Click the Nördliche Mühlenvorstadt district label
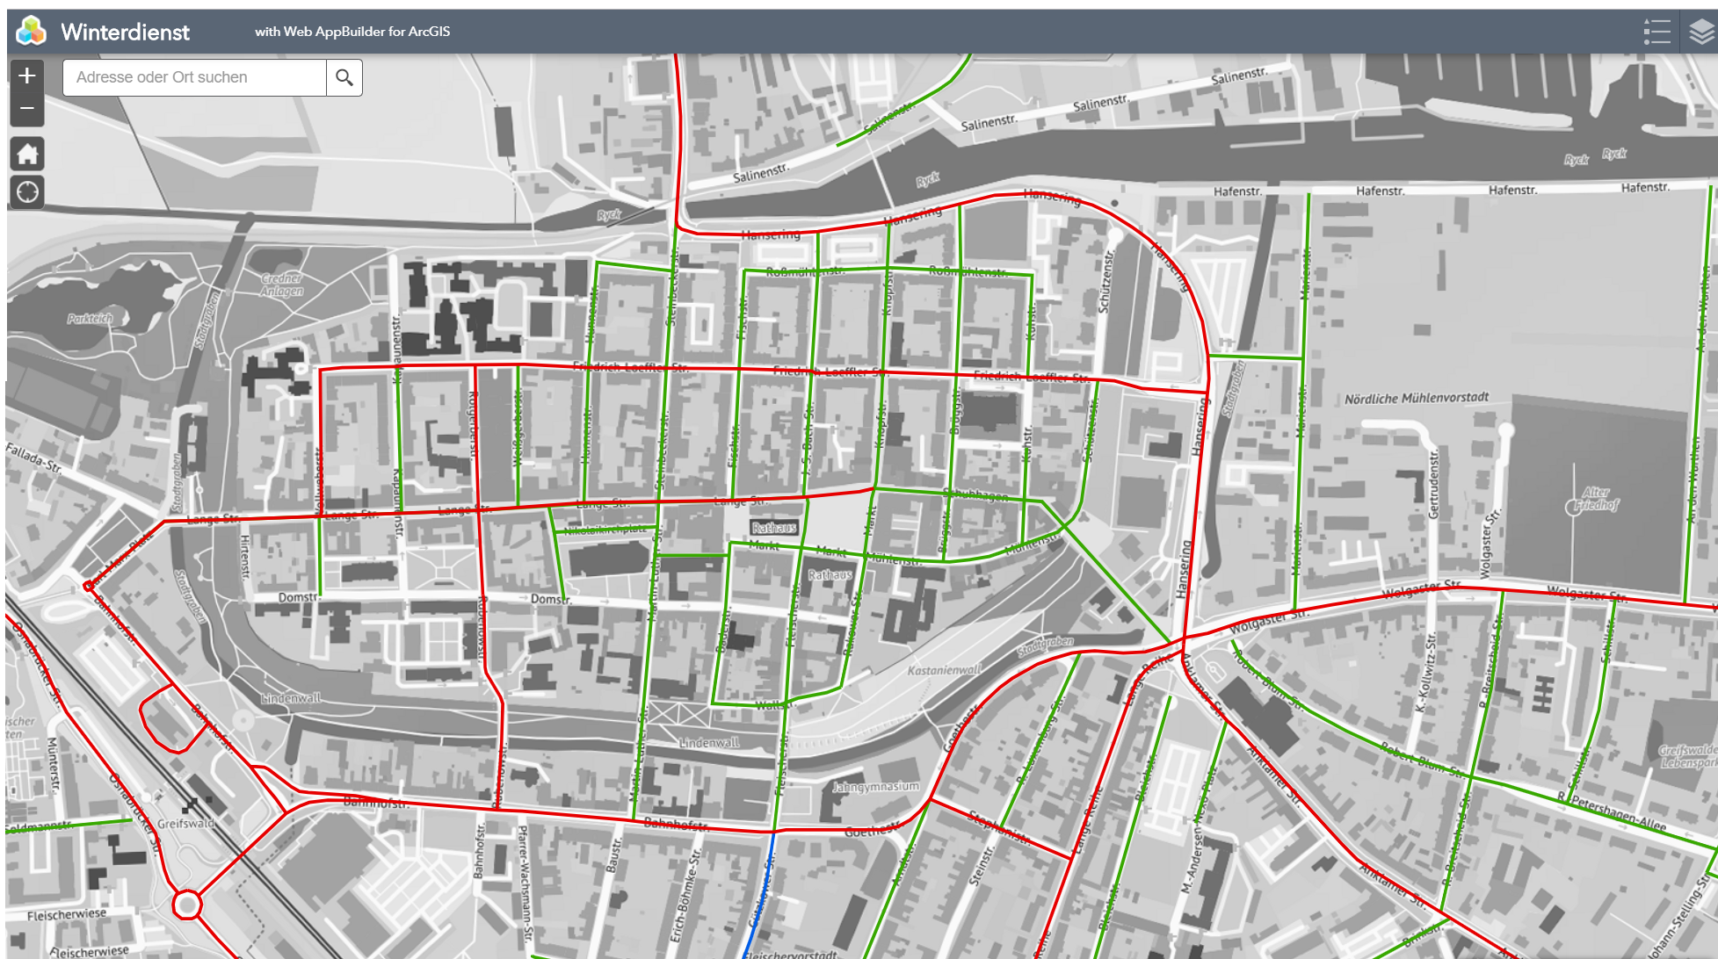The height and width of the screenshot is (959, 1718). pos(1417,398)
